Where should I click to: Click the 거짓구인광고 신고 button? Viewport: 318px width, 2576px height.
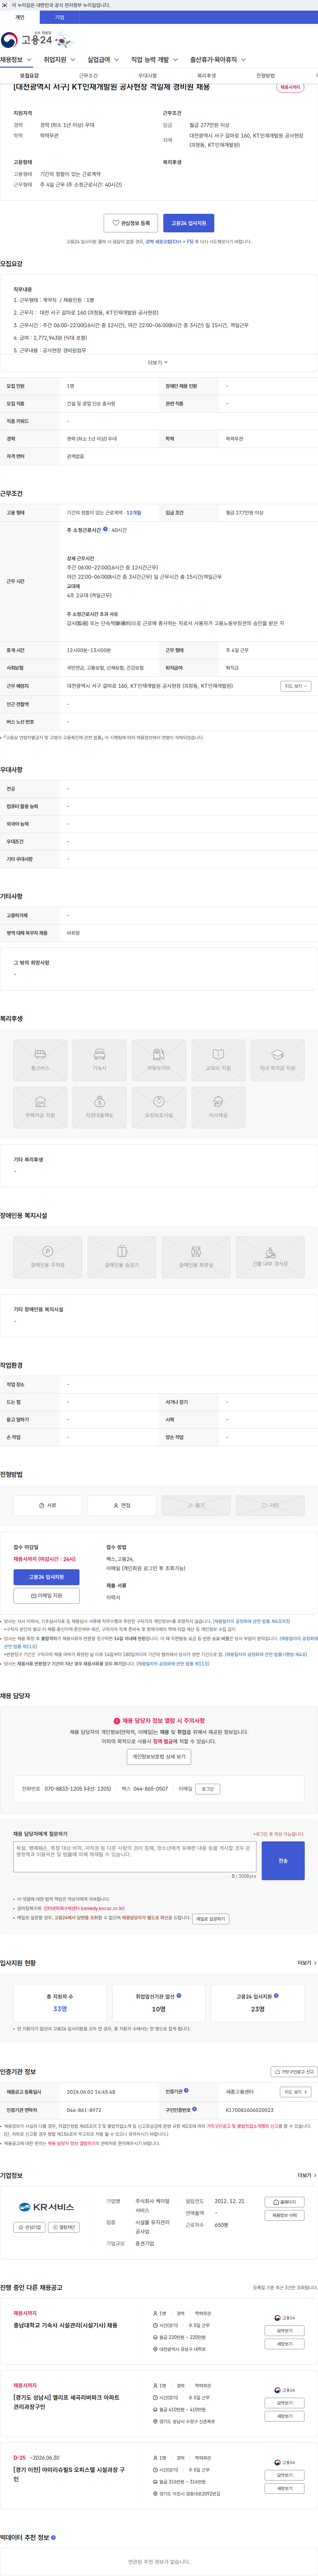click(x=294, y=2072)
